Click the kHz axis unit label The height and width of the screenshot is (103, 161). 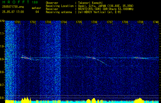point(2,21)
